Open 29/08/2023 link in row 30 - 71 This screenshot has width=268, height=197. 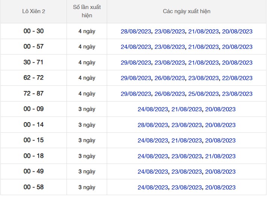(x=136, y=62)
